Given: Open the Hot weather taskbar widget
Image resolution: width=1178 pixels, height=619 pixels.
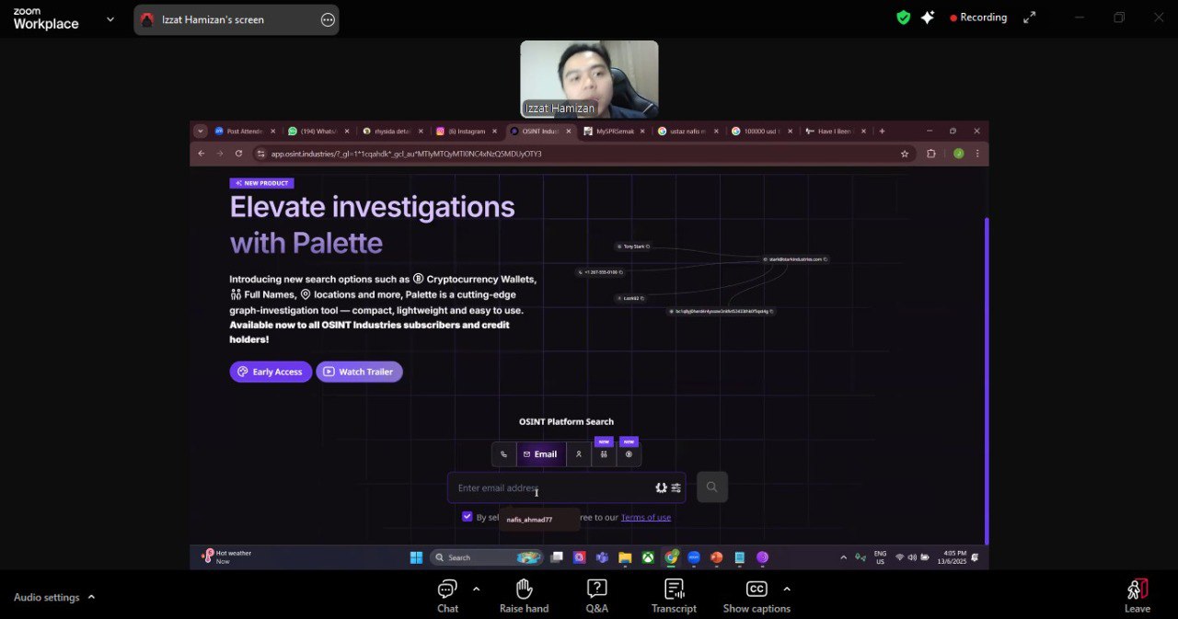Looking at the screenshot, I should click(x=227, y=557).
